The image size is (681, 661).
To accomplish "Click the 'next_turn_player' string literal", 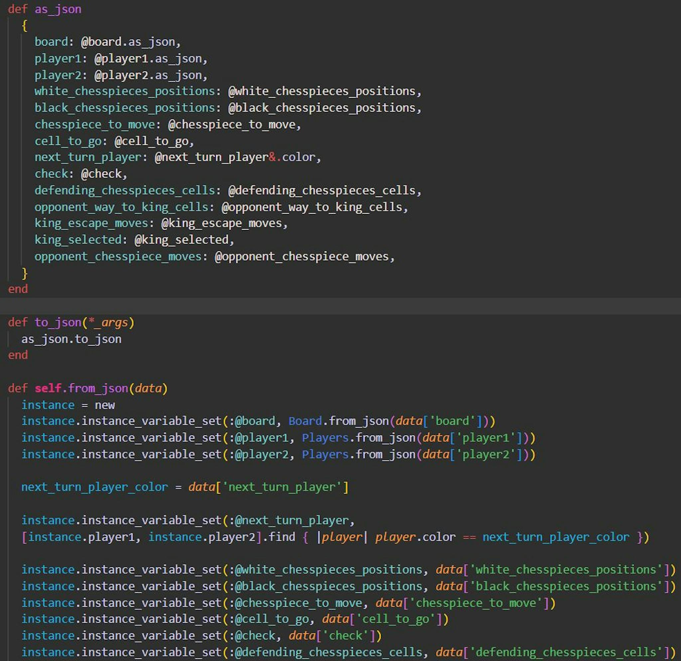I will (282, 487).
